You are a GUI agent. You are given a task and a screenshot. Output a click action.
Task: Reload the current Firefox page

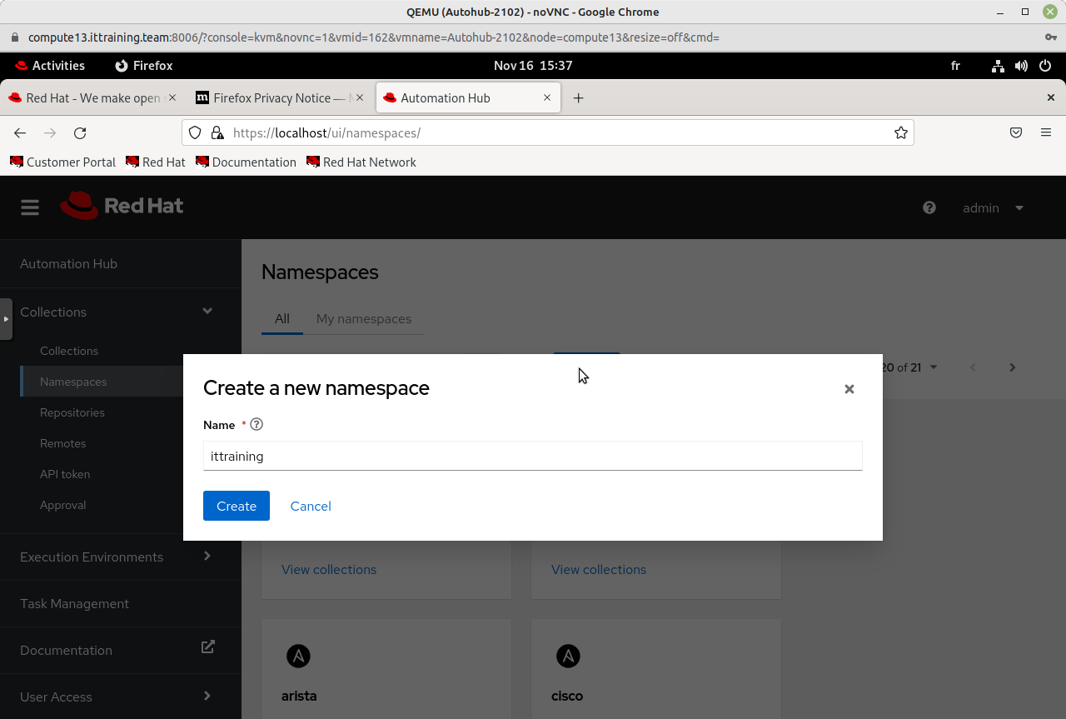tap(80, 132)
